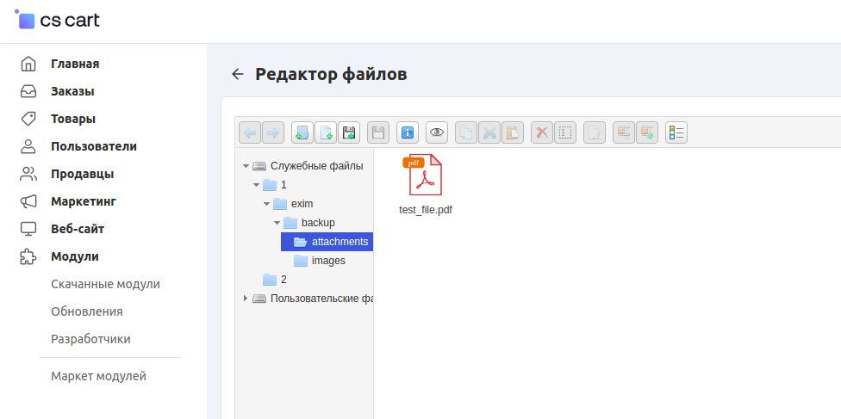Screen dimensions: 841x419
Task: Click the back arrow beside Редактор файлов
Action: pyautogui.click(x=238, y=75)
